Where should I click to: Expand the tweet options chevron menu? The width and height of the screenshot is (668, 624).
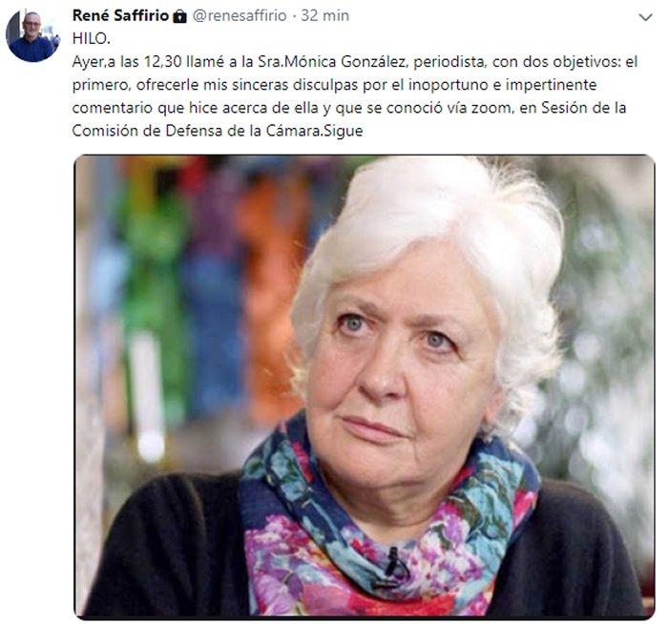[x=645, y=17]
